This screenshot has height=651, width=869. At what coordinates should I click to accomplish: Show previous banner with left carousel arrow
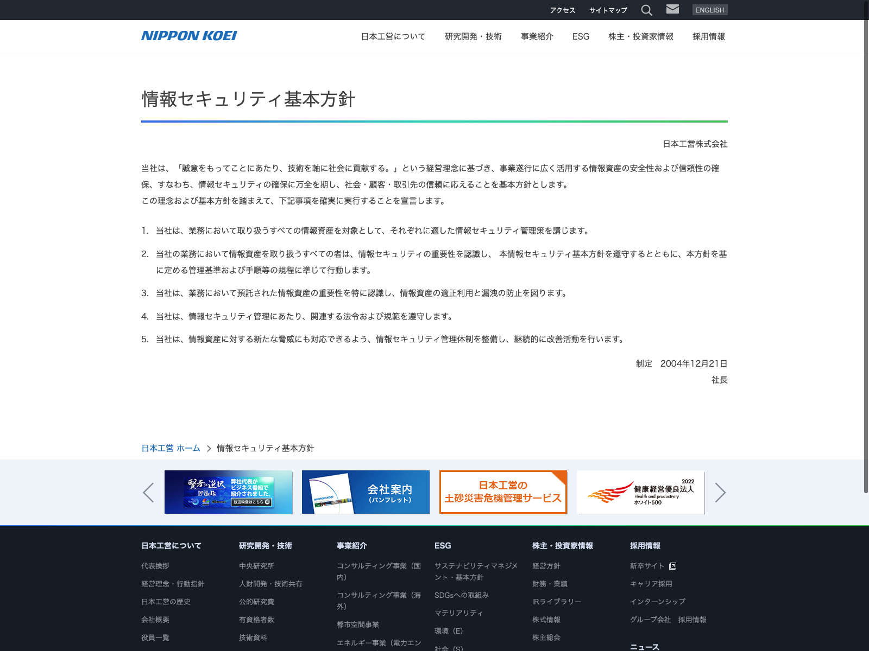pos(148,493)
